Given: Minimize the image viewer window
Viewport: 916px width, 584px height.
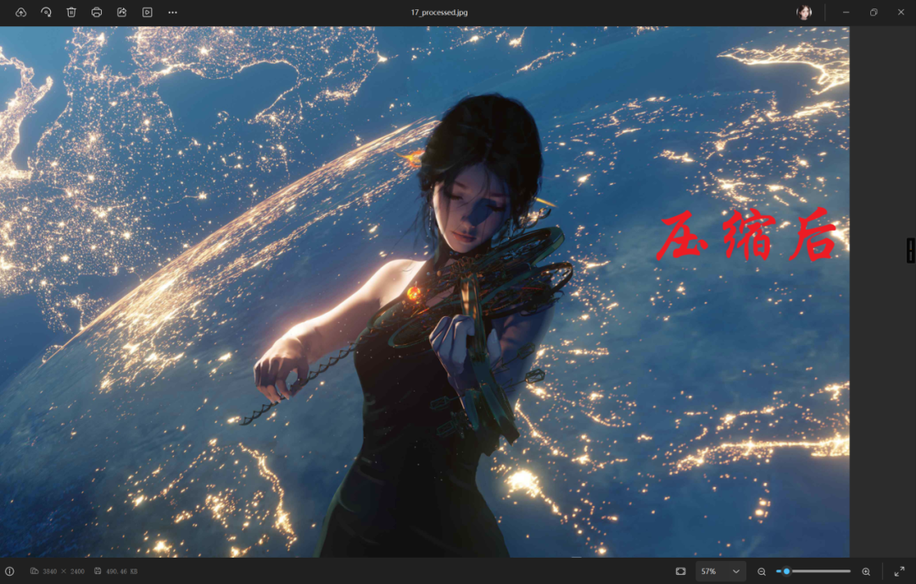Looking at the screenshot, I should point(846,12).
